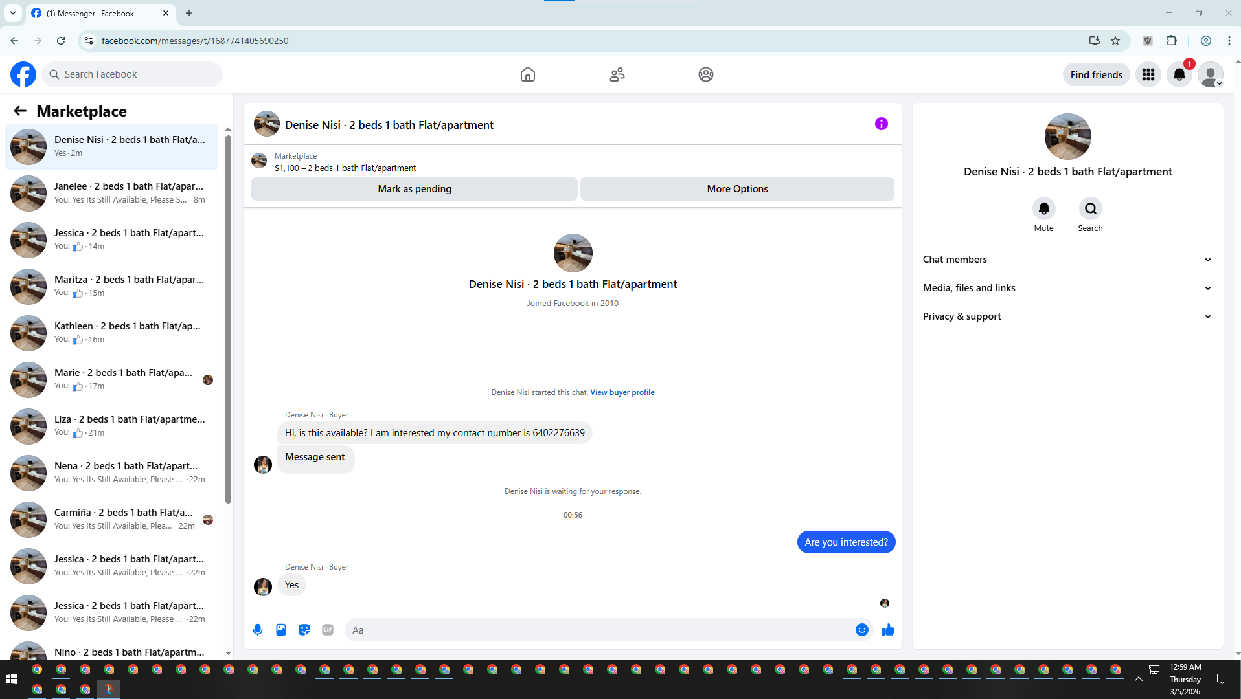Click the 'Are you interested?' sent message
This screenshot has width=1241, height=699.
coord(846,542)
